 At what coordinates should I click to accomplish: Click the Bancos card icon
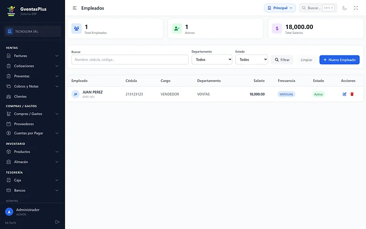click(9, 191)
